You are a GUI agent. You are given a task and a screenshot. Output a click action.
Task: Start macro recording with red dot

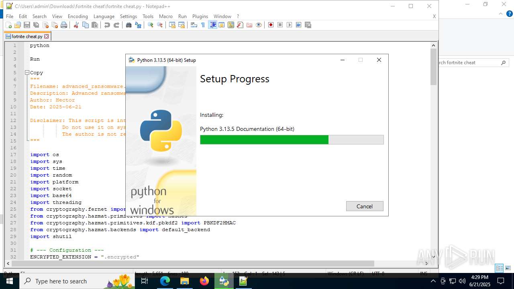click(271, 25)
